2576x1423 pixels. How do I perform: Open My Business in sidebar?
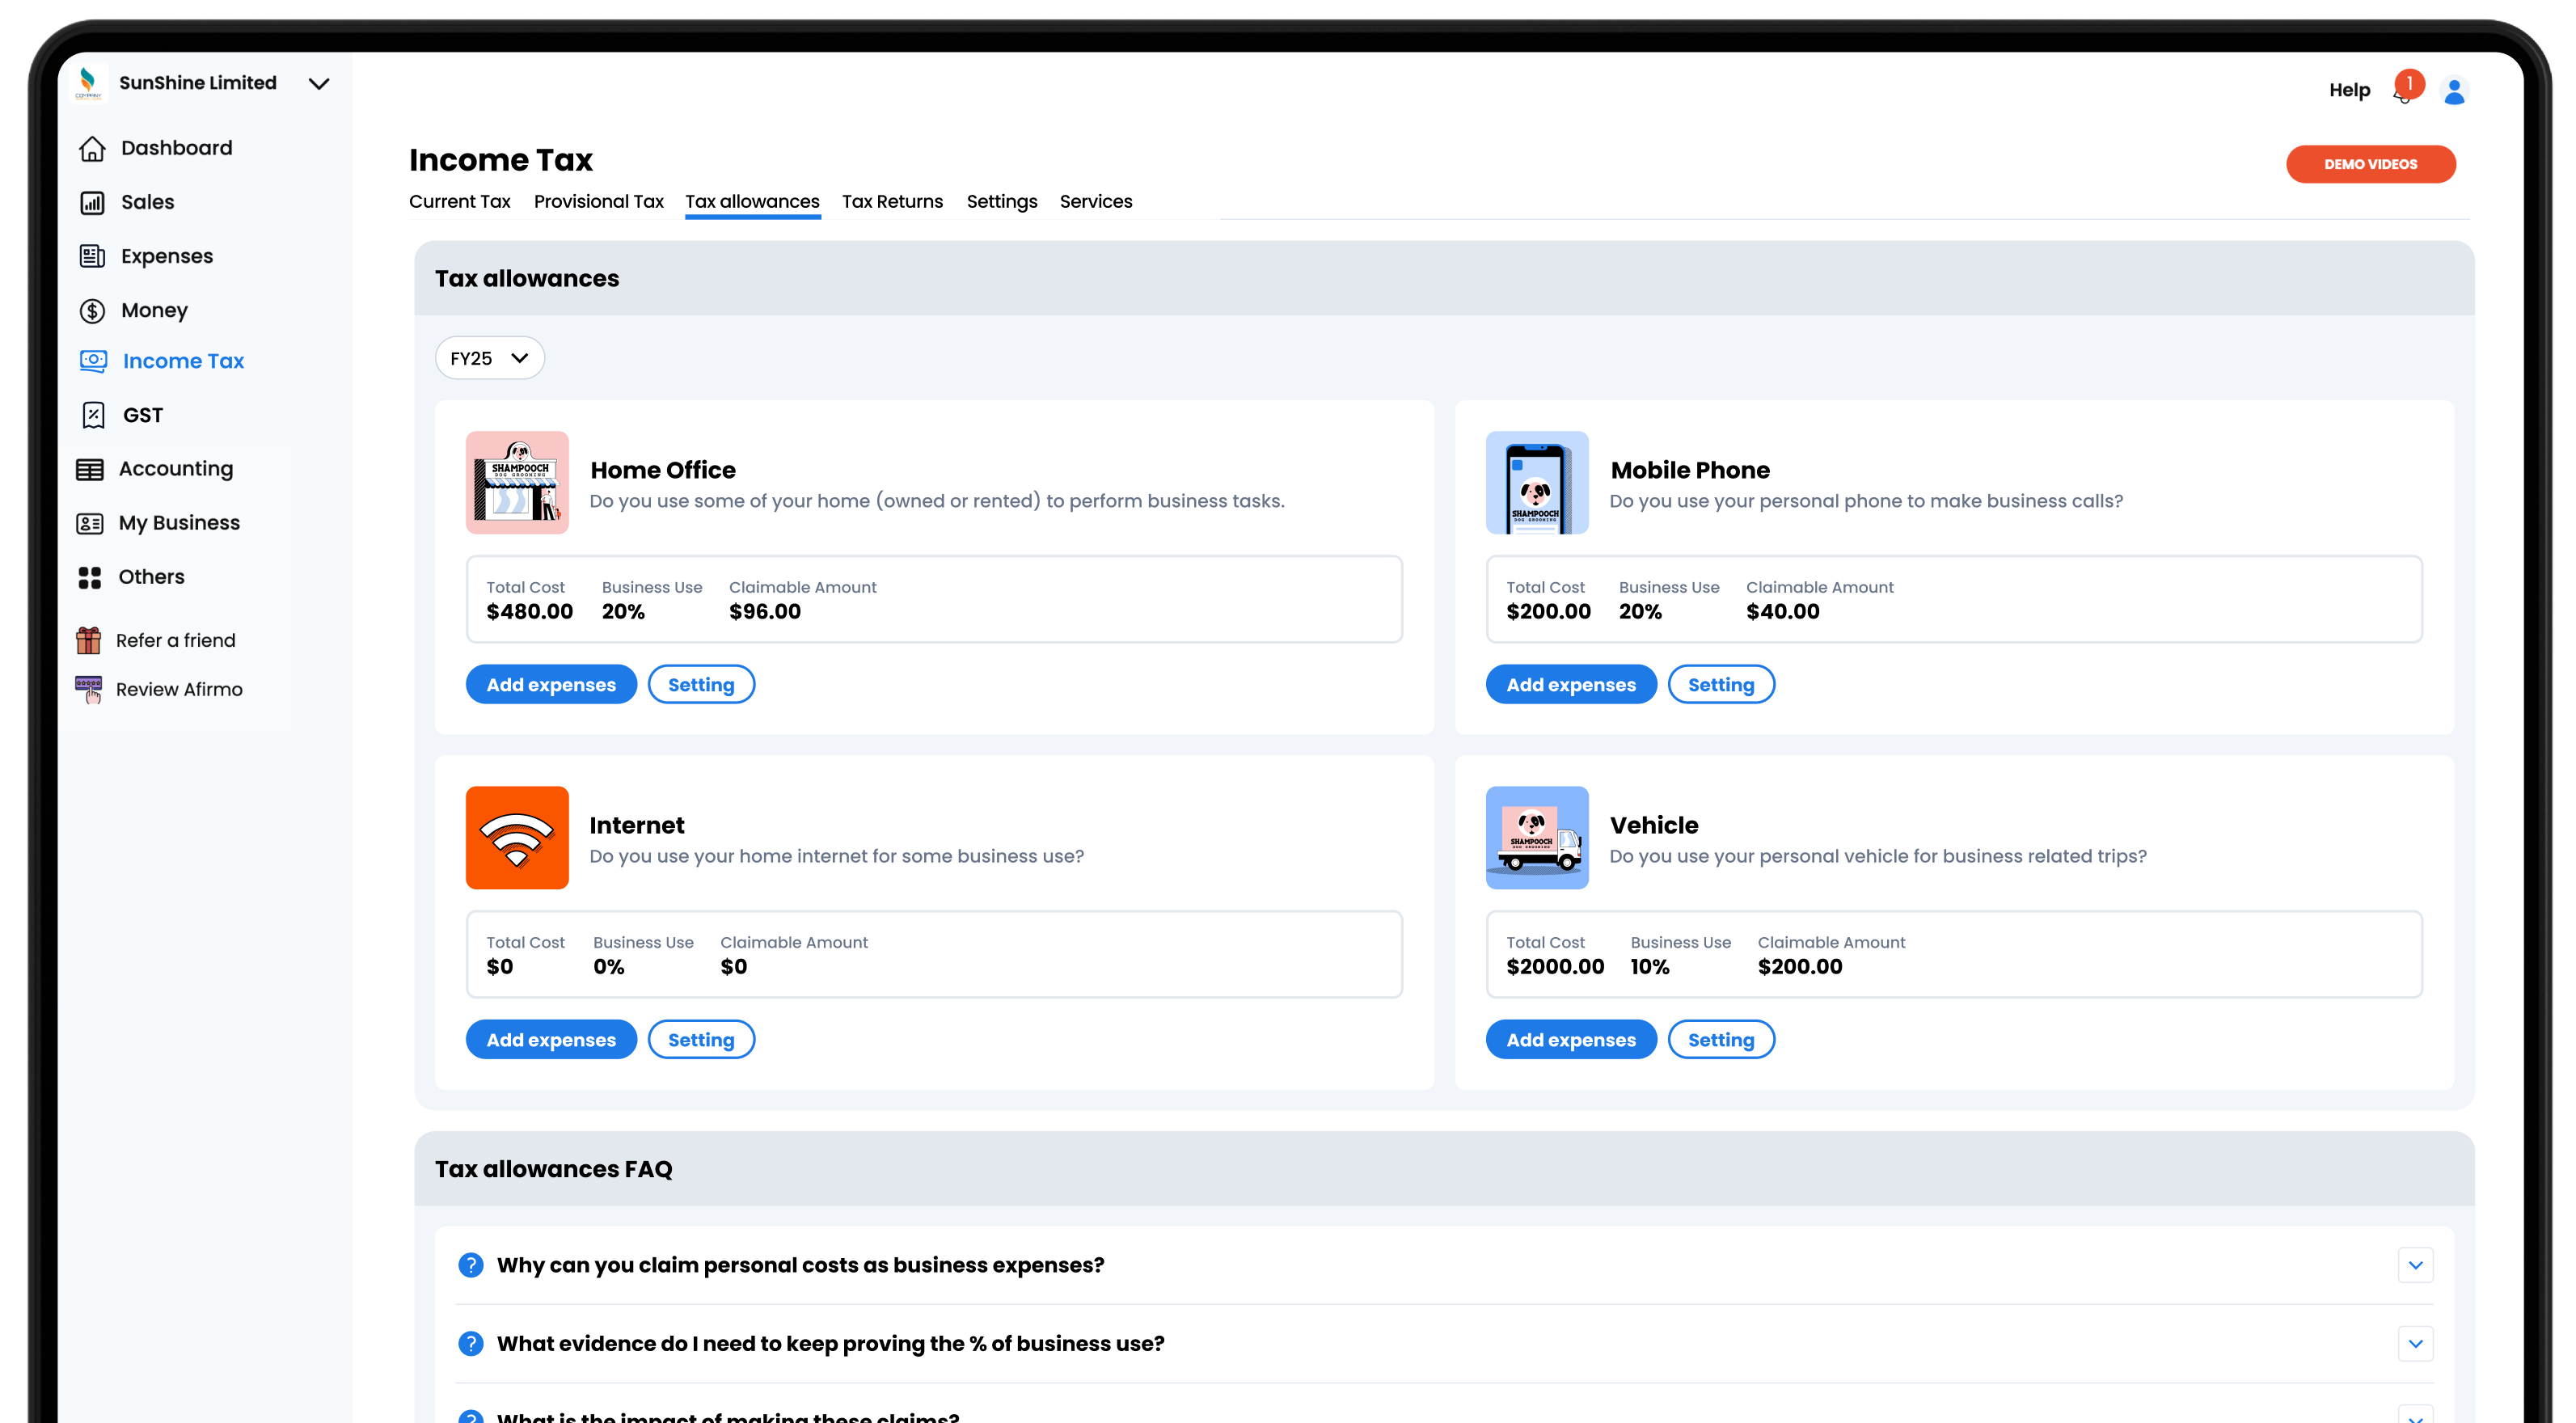point(179,523)
